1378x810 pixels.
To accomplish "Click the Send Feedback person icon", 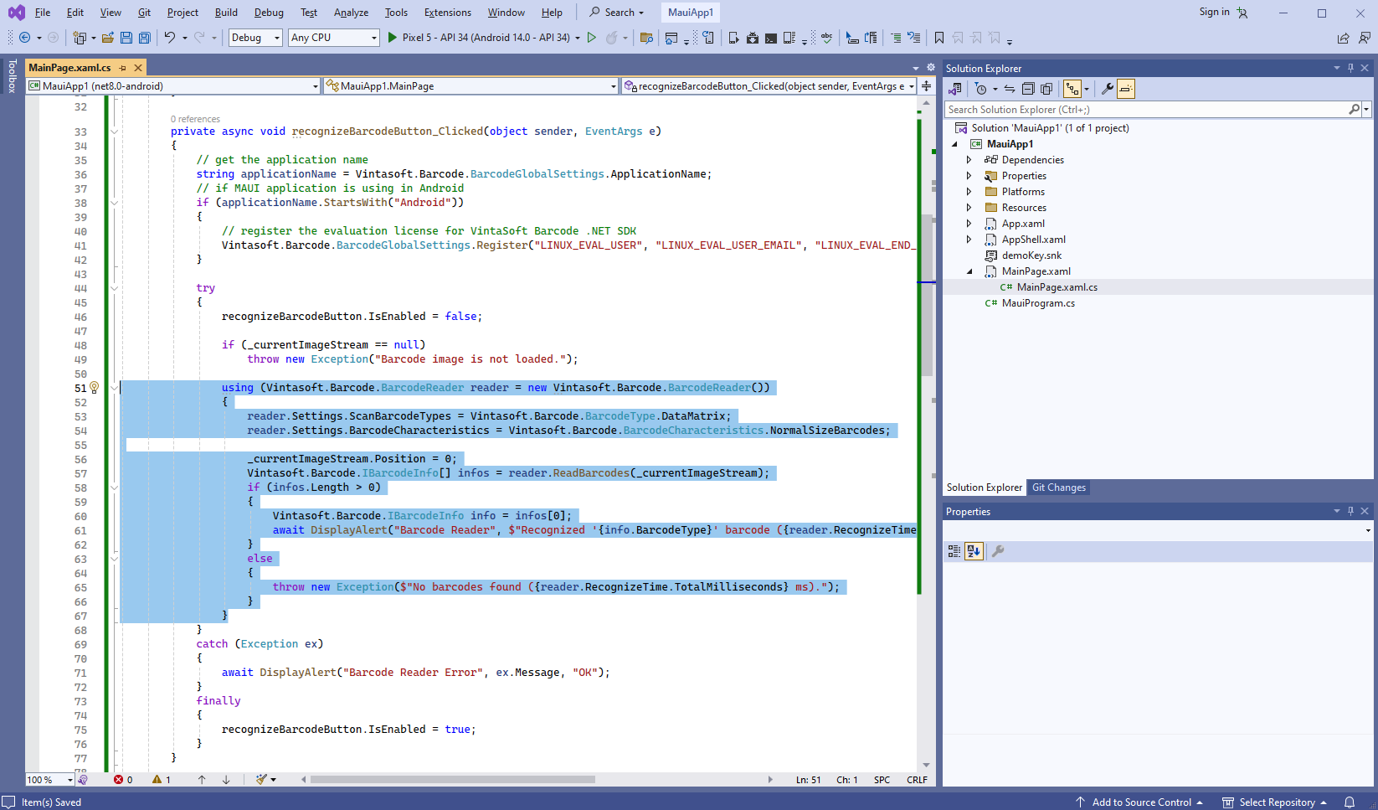I will tap(1365, 38).
